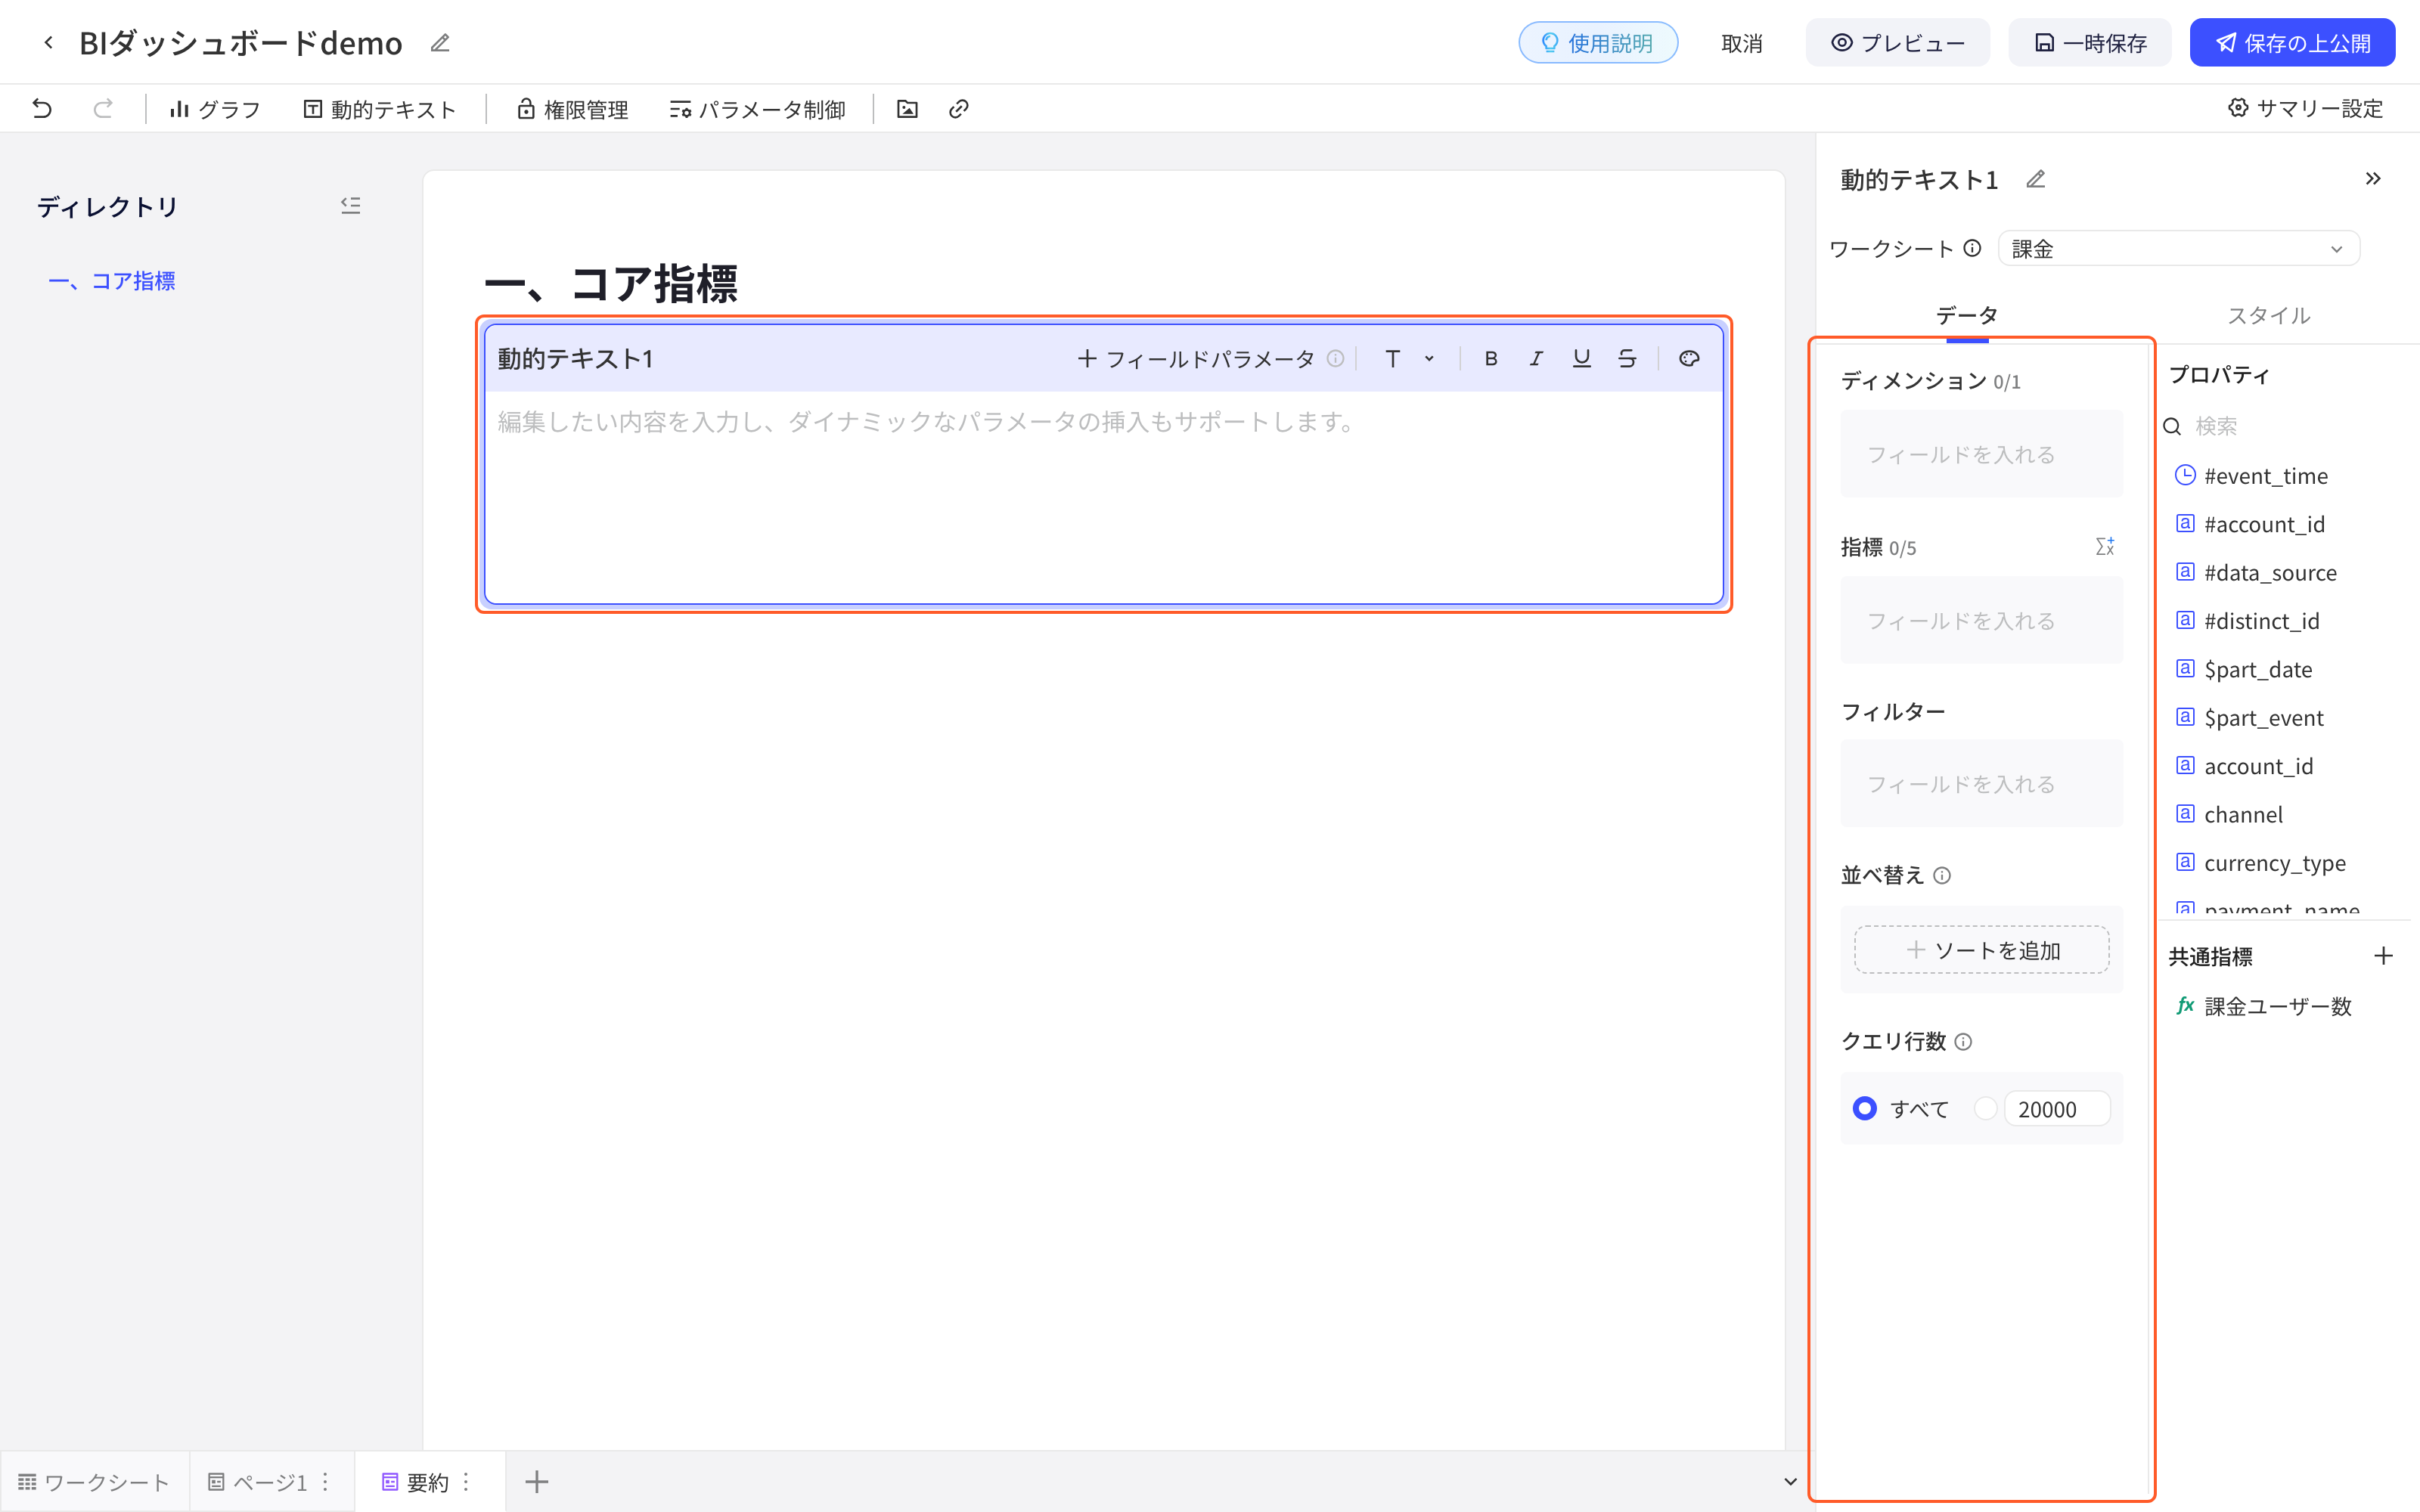This screenshot has width=2420, height=1512.
Task: Add a new sheet with plus button
Action: click(x=537, y=1482)
